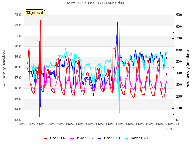192x144 pixels.
Task: Click the Tower CO2 legend label
Action: coord(85,138)
